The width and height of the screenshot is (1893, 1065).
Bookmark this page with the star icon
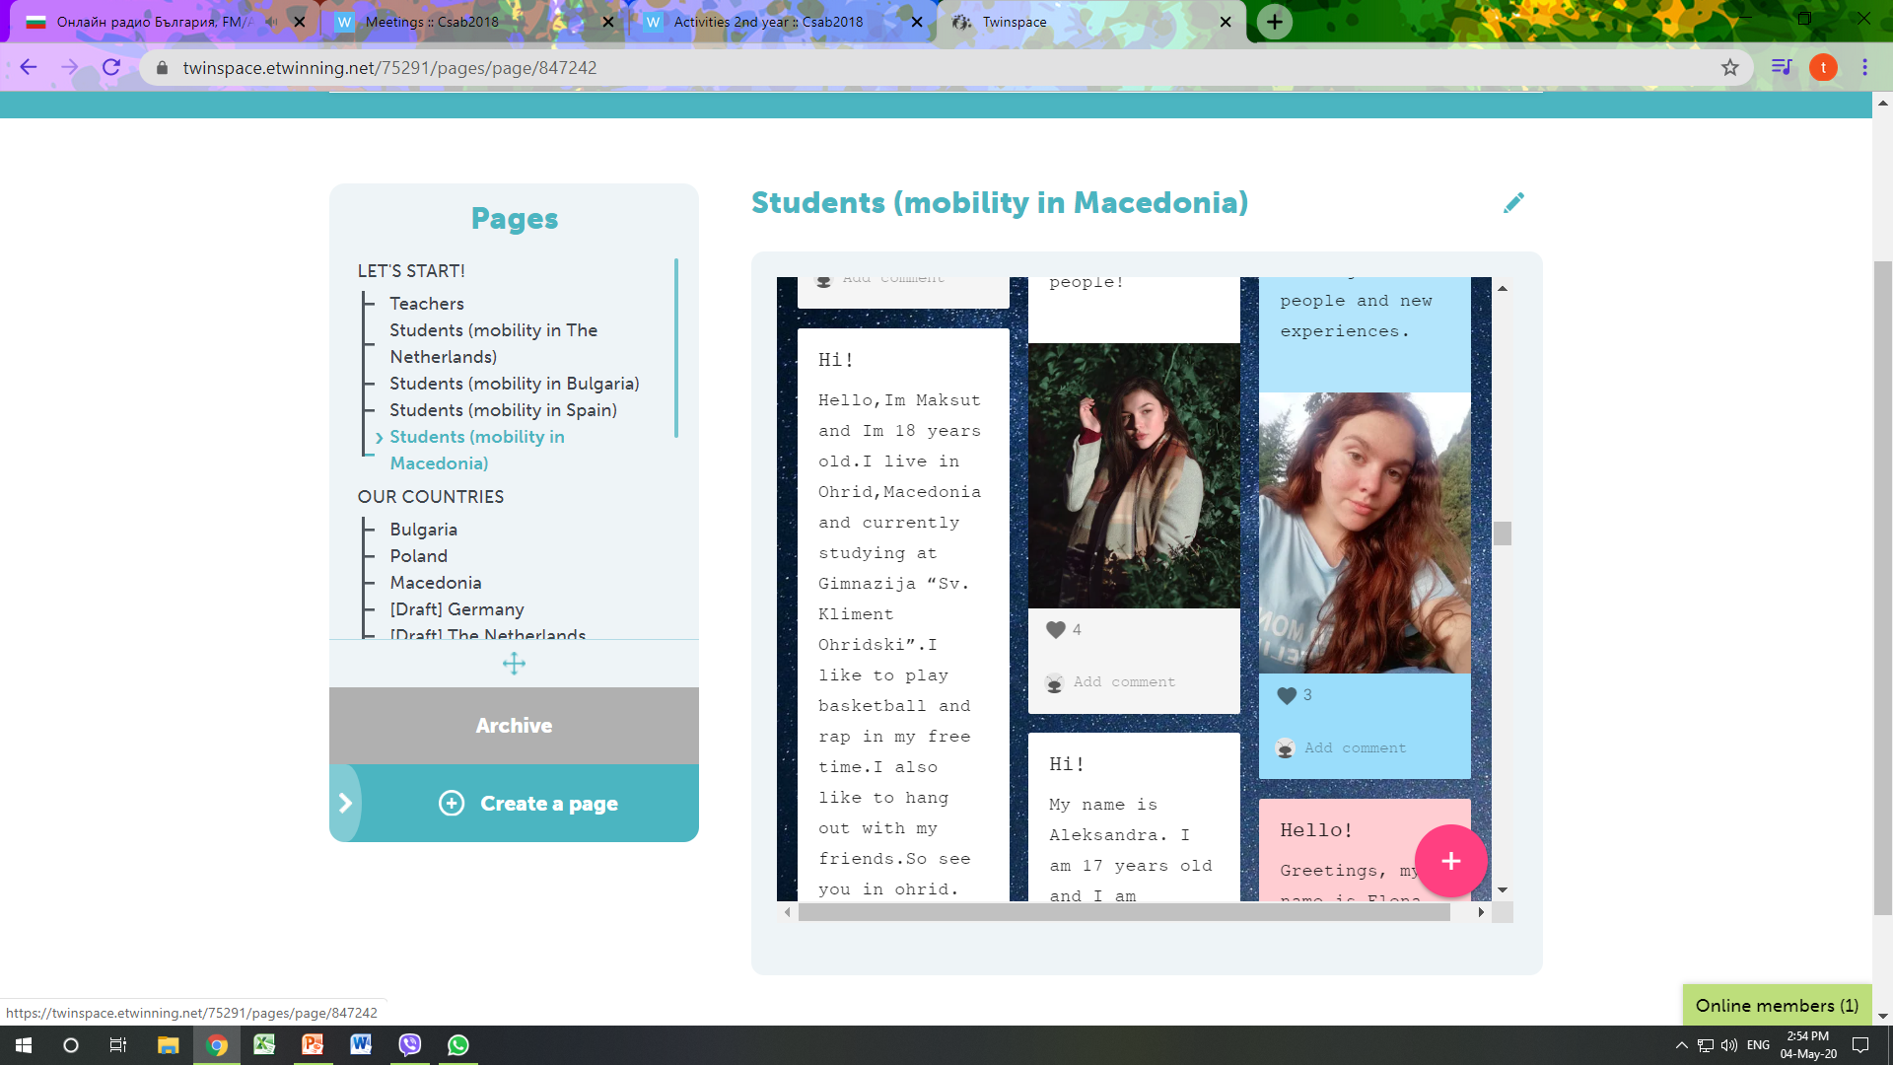point(1729,68)
